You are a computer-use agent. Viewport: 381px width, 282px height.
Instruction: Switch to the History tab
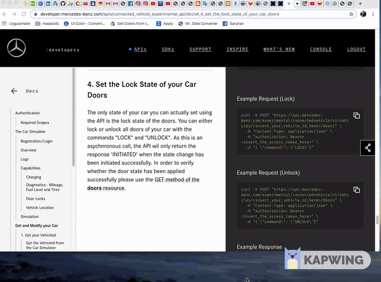click(x=327, y=4)
